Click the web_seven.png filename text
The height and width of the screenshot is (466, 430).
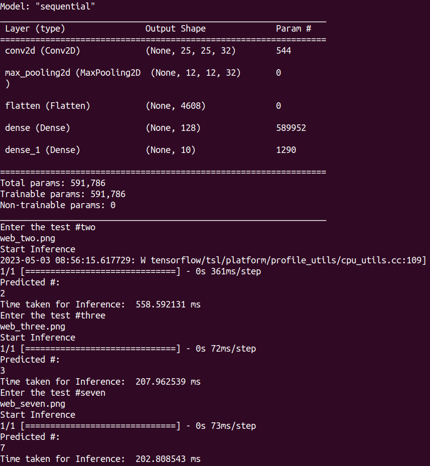coord(33,404)
